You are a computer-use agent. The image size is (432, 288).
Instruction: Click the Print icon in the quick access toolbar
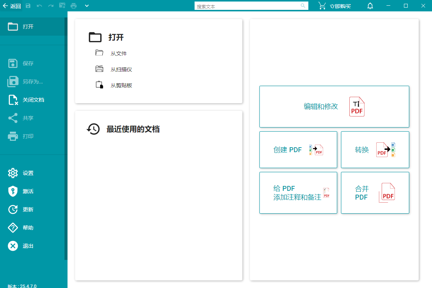coord(74,6)
